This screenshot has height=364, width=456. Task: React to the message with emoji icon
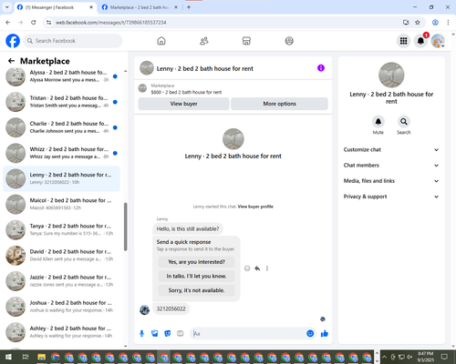(247, 268)
